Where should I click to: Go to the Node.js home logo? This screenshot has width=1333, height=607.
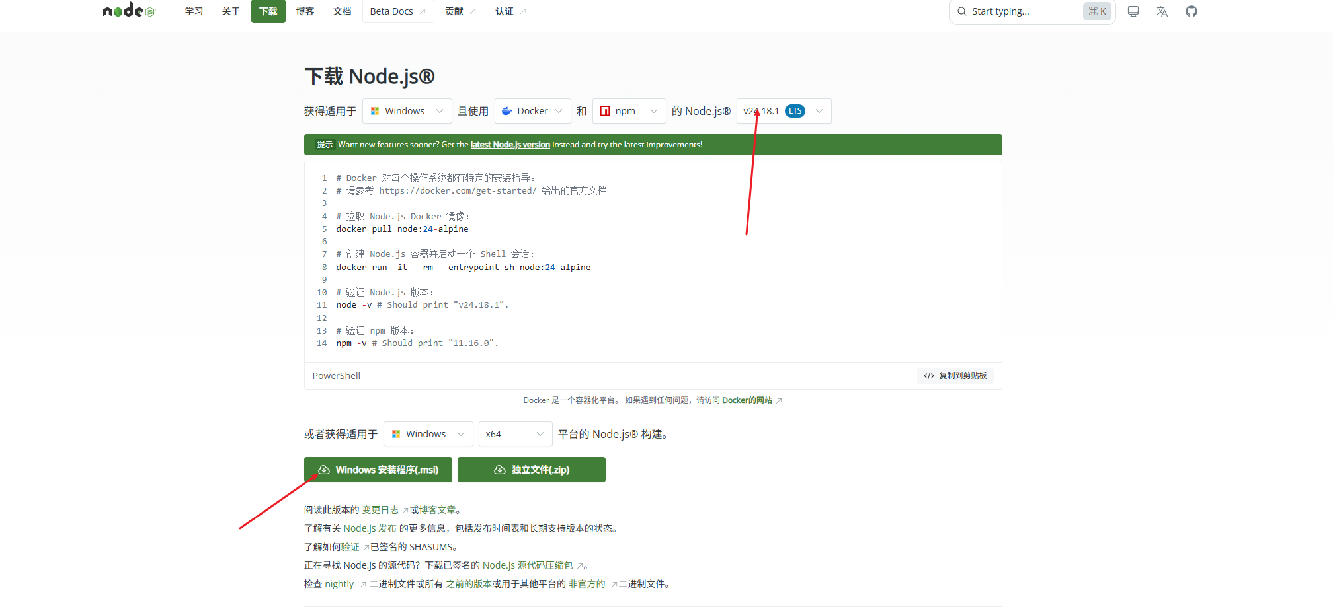tap(129, 11)
